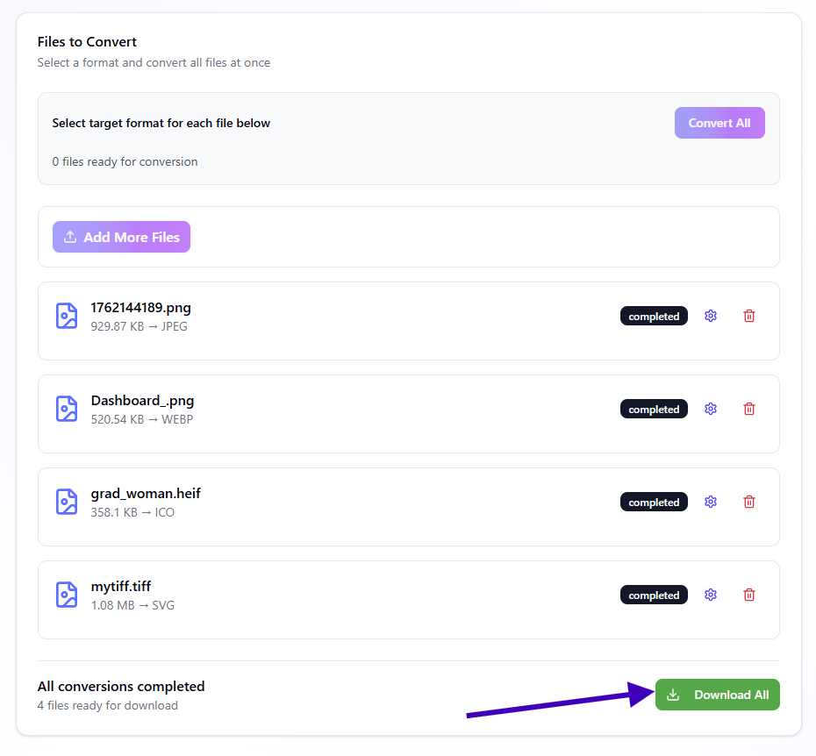Screen dimensions: 816x756
Task: Open settings gear for 1762144189.png
Action: [x=711, y=316]
